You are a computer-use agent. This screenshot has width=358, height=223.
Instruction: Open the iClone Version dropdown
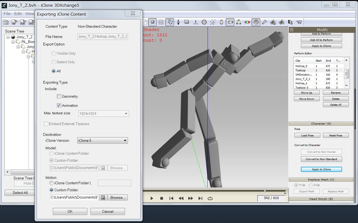pyautogui.click(x=103, y=140)
